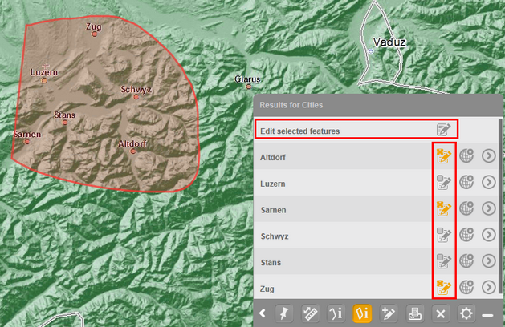The image size is (505, 327).
Task: Zoom to Stans using its globe icon
Action: [466, 260]
